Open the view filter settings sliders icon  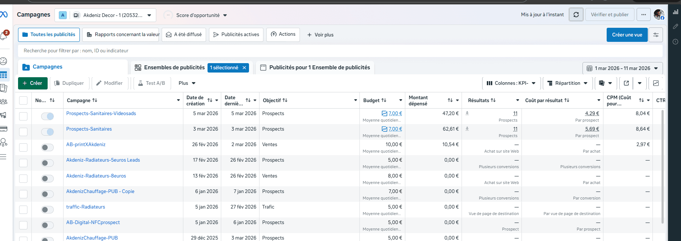point(656,35)
